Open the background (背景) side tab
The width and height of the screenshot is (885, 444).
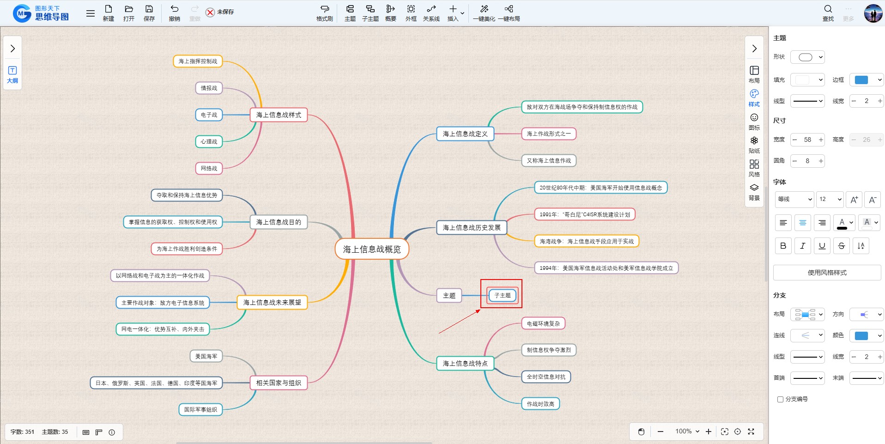pos(754,192)
